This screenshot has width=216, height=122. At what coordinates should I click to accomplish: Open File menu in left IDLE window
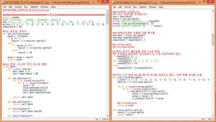pyautogui.click(x=4, y=7)
